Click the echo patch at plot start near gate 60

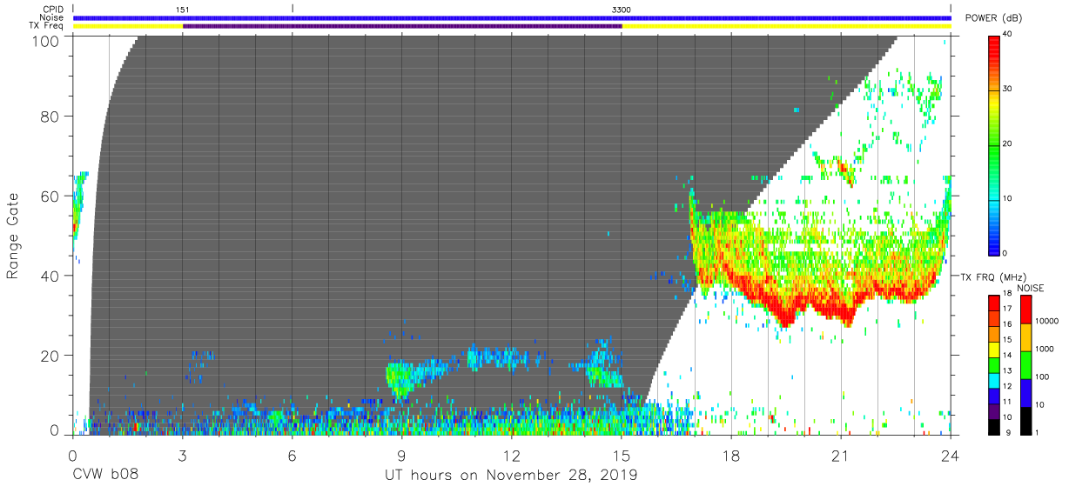click(79, 204)
